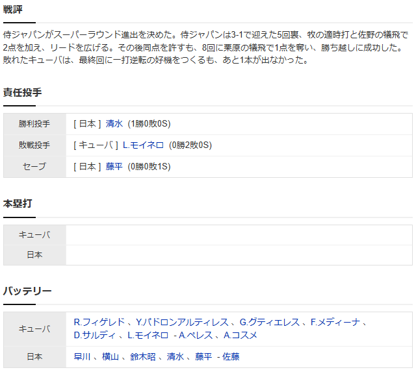Click the game summary paragraph starting 侍ジャパンが
This screenshot has width=416, height=370.
(205, 47)
